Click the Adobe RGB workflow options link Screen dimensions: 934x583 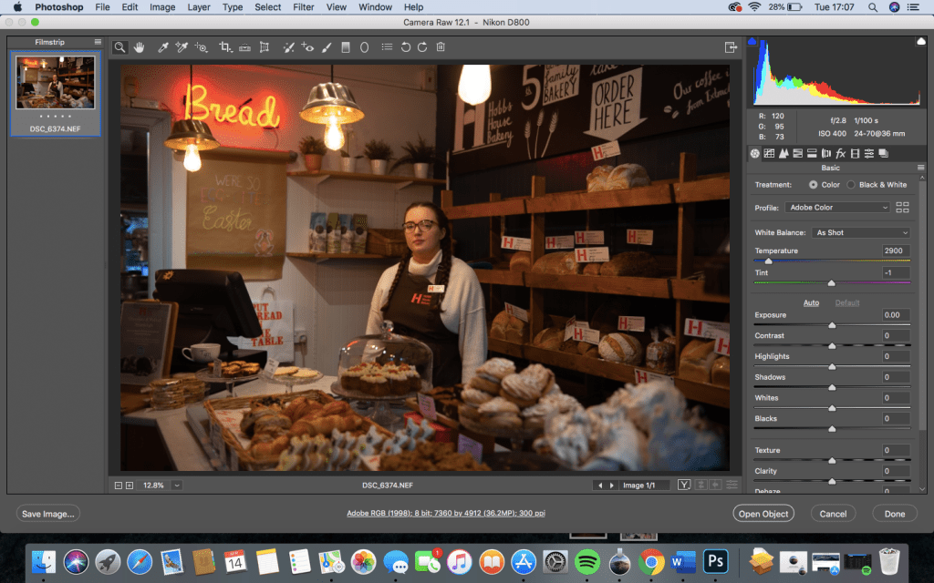tap(446, 514)
